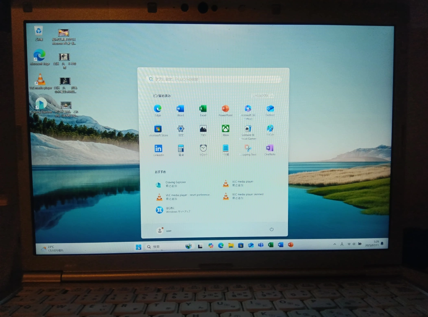Screen dimensions: 428x317
Task: Click the Windows Start button on taskbar
Action: pyautogui.click(x=138, y=247)
